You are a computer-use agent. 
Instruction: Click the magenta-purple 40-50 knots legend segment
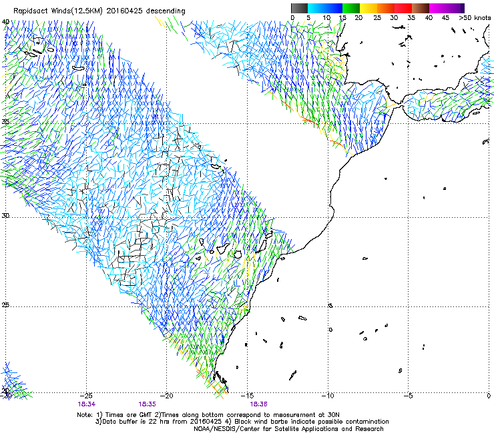[447, 8]
